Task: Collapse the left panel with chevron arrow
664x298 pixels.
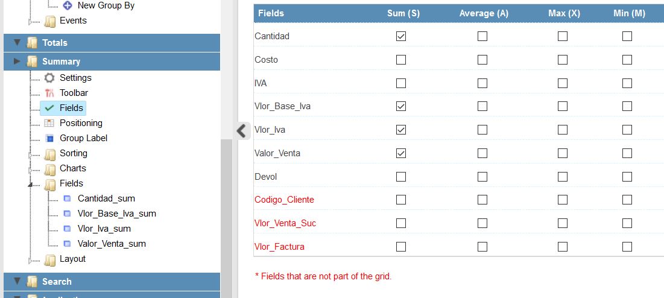Action: [x=241, y=130]
